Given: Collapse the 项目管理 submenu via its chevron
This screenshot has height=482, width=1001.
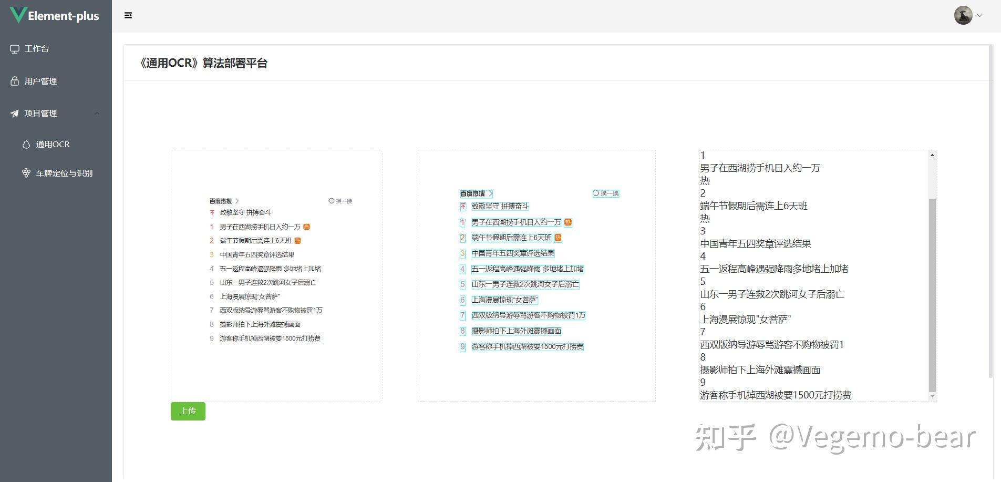Looking at the screenshot, I should click(97, 114).
